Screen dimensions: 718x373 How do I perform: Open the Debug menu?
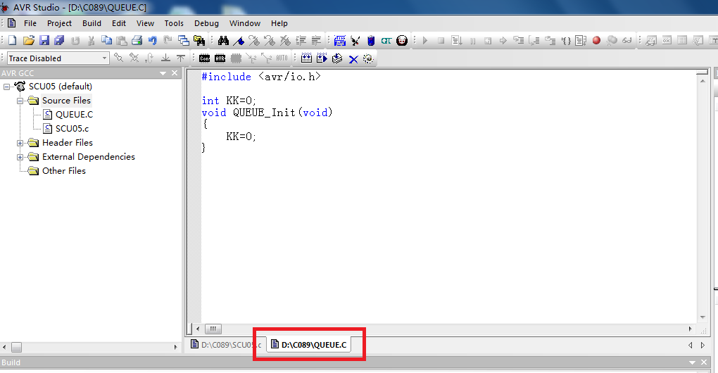coord(206,23)
